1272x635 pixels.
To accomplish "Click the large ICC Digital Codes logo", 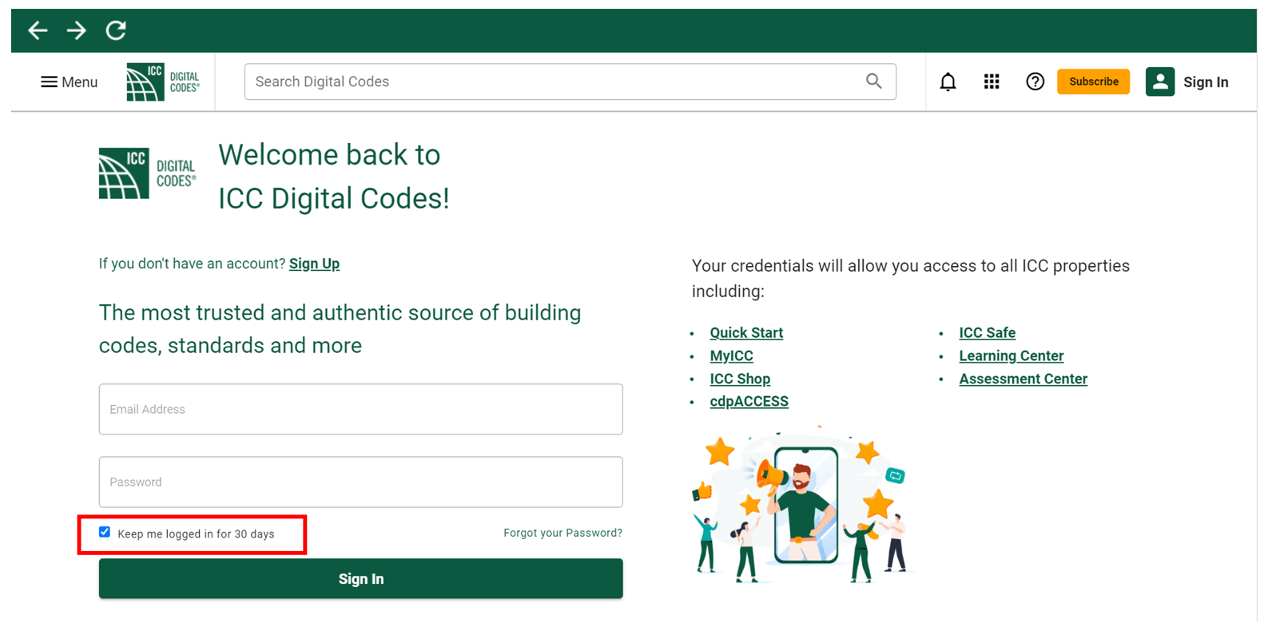I will click(148, 173).
